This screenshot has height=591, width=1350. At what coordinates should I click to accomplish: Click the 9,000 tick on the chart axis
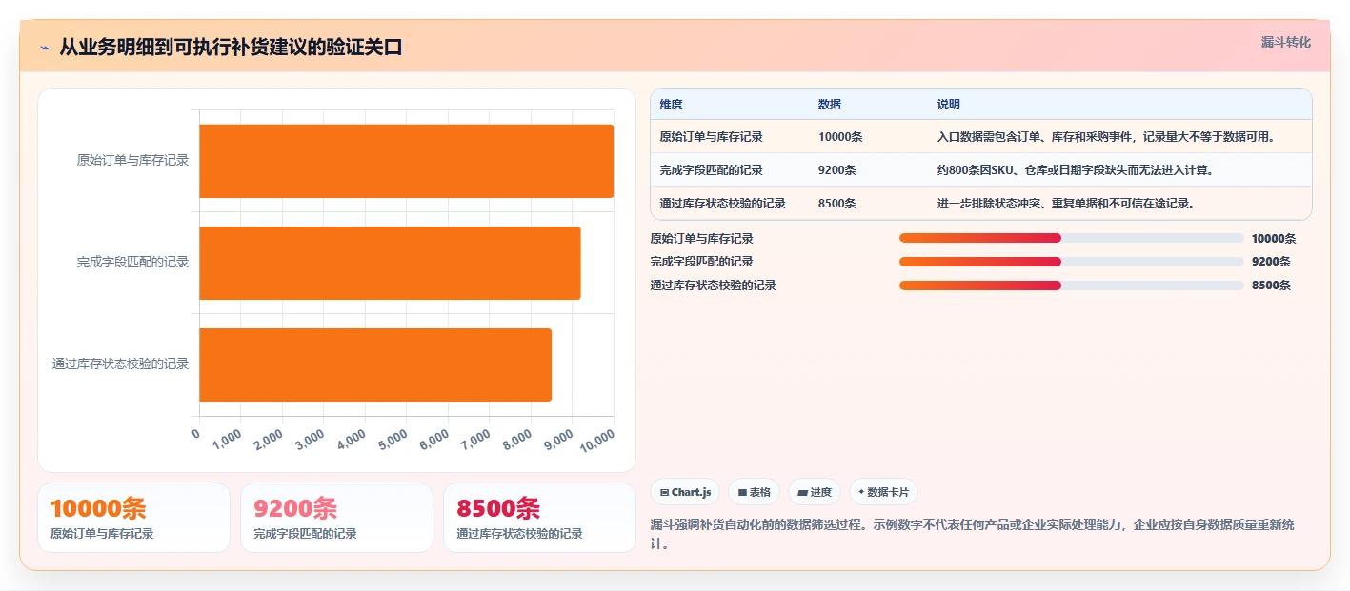coord(558,439)
